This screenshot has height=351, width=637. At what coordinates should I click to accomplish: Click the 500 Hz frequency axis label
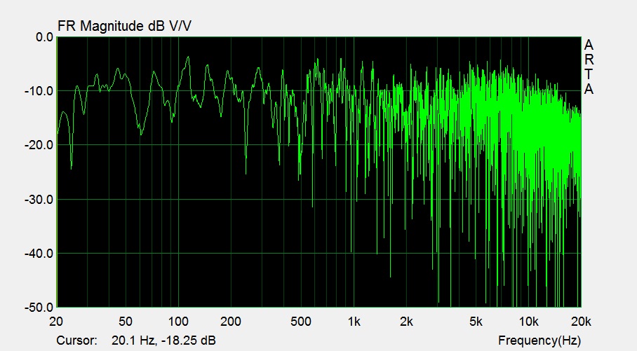tap(301, 322)
